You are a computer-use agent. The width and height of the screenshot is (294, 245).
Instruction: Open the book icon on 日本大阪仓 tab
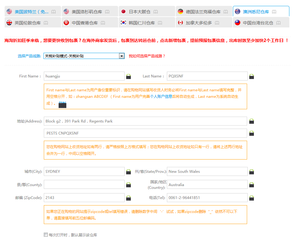pos(156,12)
